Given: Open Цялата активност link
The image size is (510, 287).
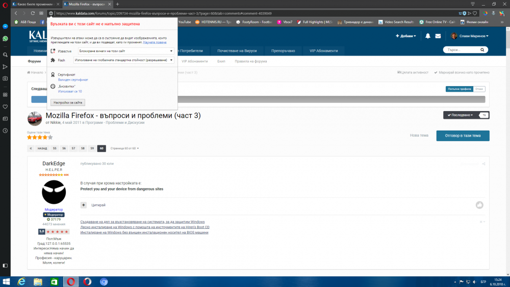Looking at the screenshot, I should pyautogui.click(x=413, y=72).
